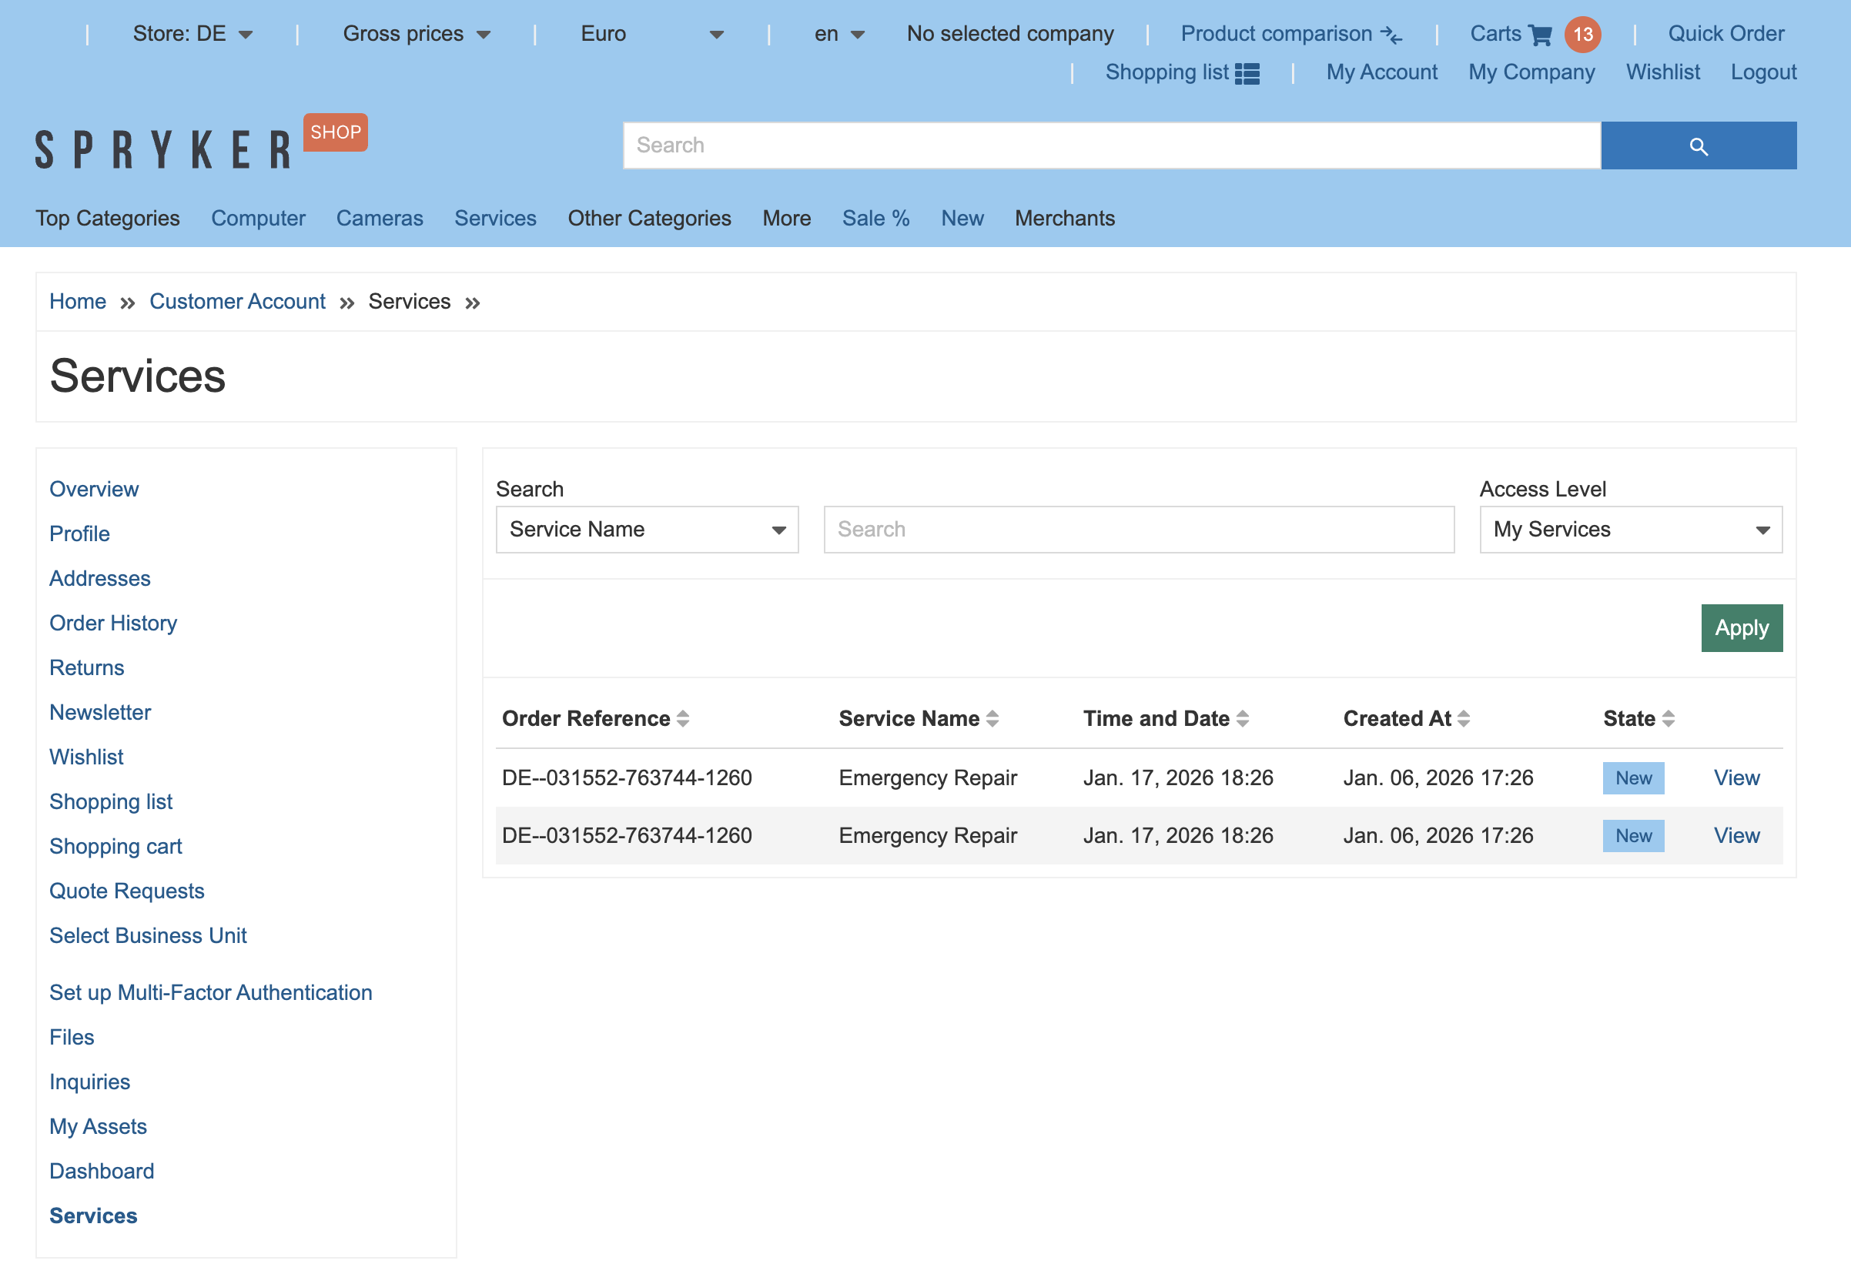Open the Service Name search criteria dropdown
Screen dimensions: 1851x1284
click(x=647, y=530)
